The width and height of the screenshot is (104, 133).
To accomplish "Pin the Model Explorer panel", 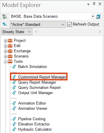I will tap(94, 4).
